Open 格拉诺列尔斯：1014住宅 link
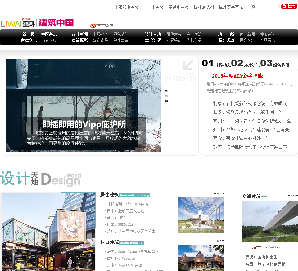Image resolution: width=298 pixels, height=271 pixels. pos(127,204)
